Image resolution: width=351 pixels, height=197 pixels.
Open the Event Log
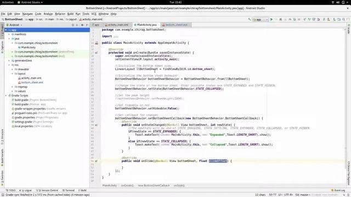pos(338,190)
